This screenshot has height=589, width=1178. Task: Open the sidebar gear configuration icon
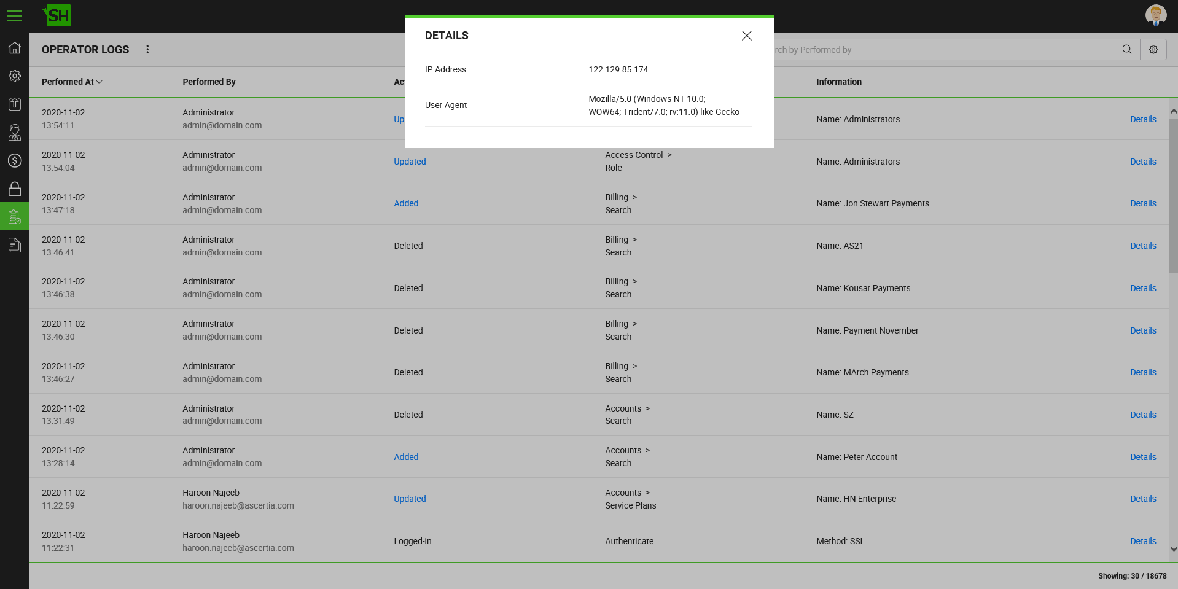coord(15,76)
